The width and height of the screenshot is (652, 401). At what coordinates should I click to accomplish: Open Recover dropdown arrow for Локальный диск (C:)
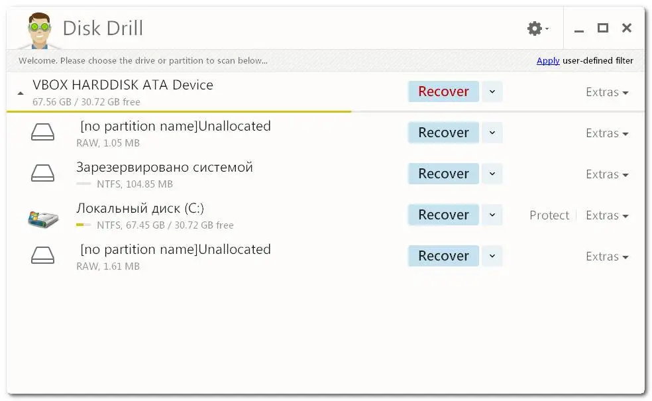(492, 215)
